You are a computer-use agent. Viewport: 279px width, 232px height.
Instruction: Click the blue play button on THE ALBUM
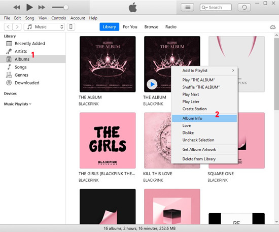pos(152,84)
